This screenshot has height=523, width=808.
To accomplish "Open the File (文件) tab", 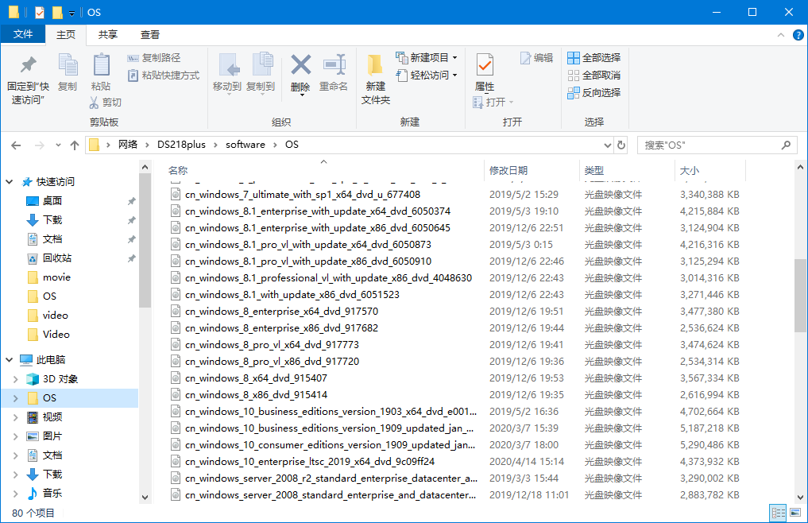I will pos(23,34).
